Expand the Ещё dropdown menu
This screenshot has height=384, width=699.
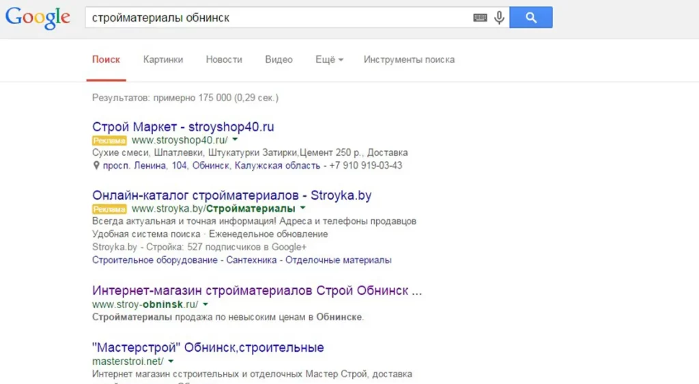(x=330, y=59)
